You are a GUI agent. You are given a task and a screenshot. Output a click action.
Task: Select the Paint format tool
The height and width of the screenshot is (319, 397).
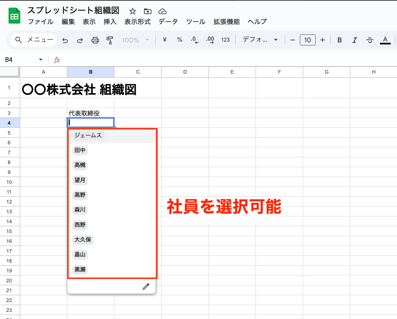(110, 40)
